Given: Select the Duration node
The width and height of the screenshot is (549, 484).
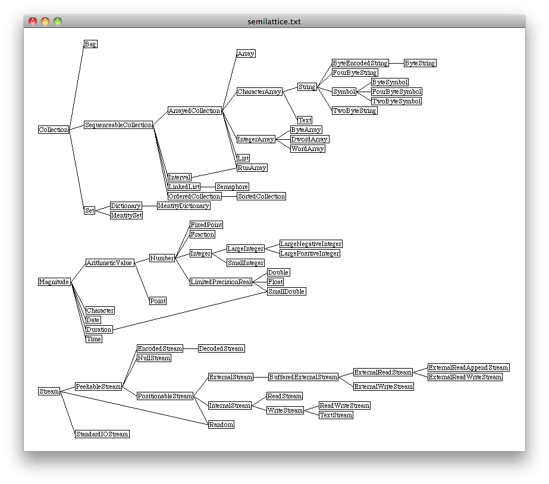Looking at the screenshot, I should click(99, 329).
